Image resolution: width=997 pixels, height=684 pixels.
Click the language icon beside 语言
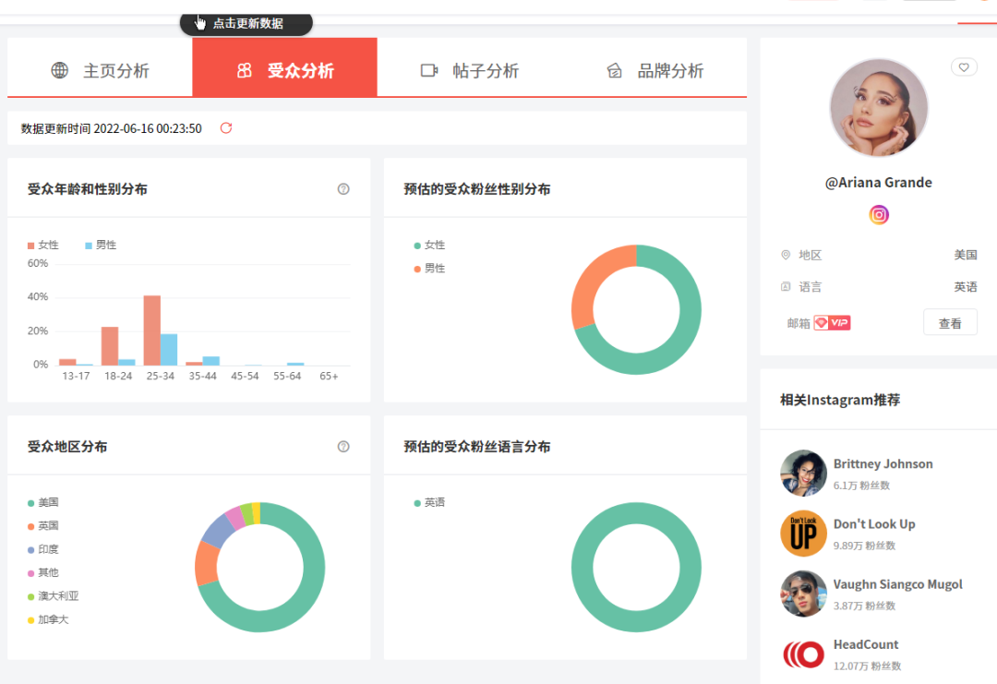pyautogui.click(x=786, y=287)
